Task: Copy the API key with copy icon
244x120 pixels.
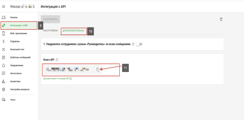Action: tap(98, 69)
